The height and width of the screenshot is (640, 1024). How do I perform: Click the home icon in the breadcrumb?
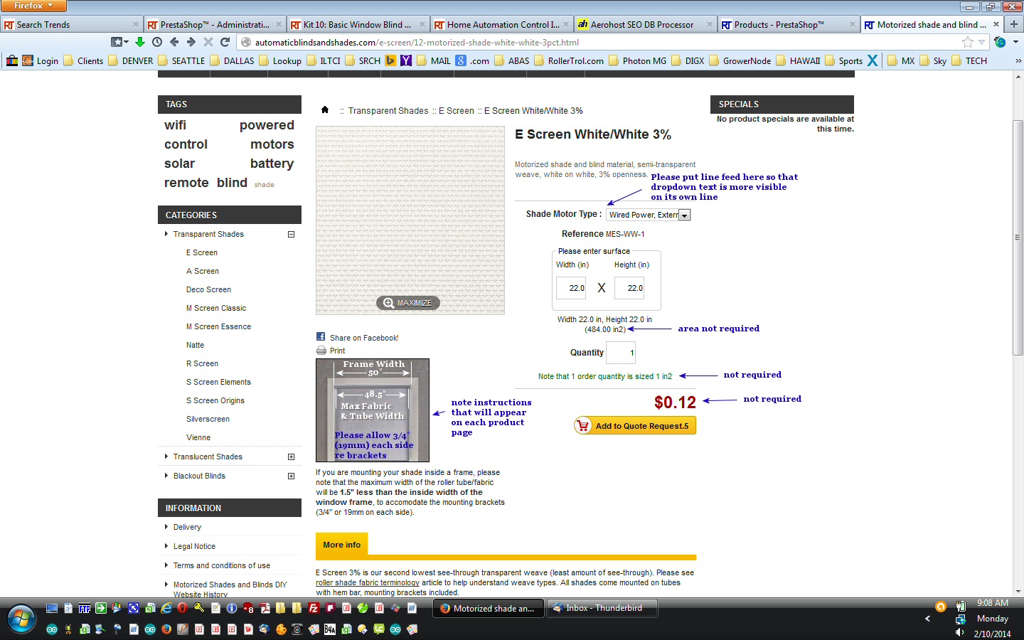pos(325,110)
